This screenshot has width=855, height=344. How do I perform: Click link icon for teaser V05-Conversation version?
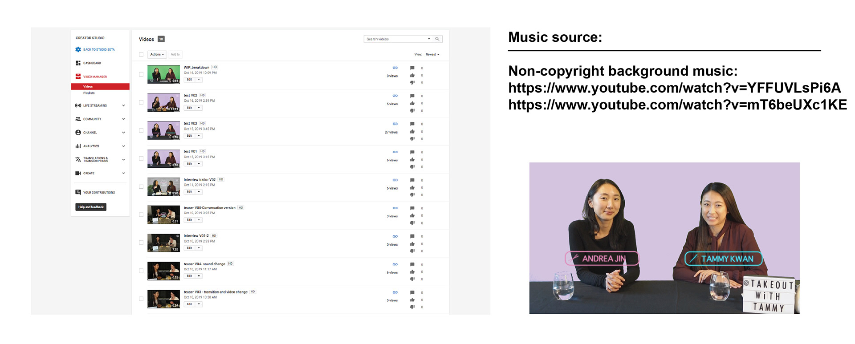pyautogui.click(x=395, y=208)
